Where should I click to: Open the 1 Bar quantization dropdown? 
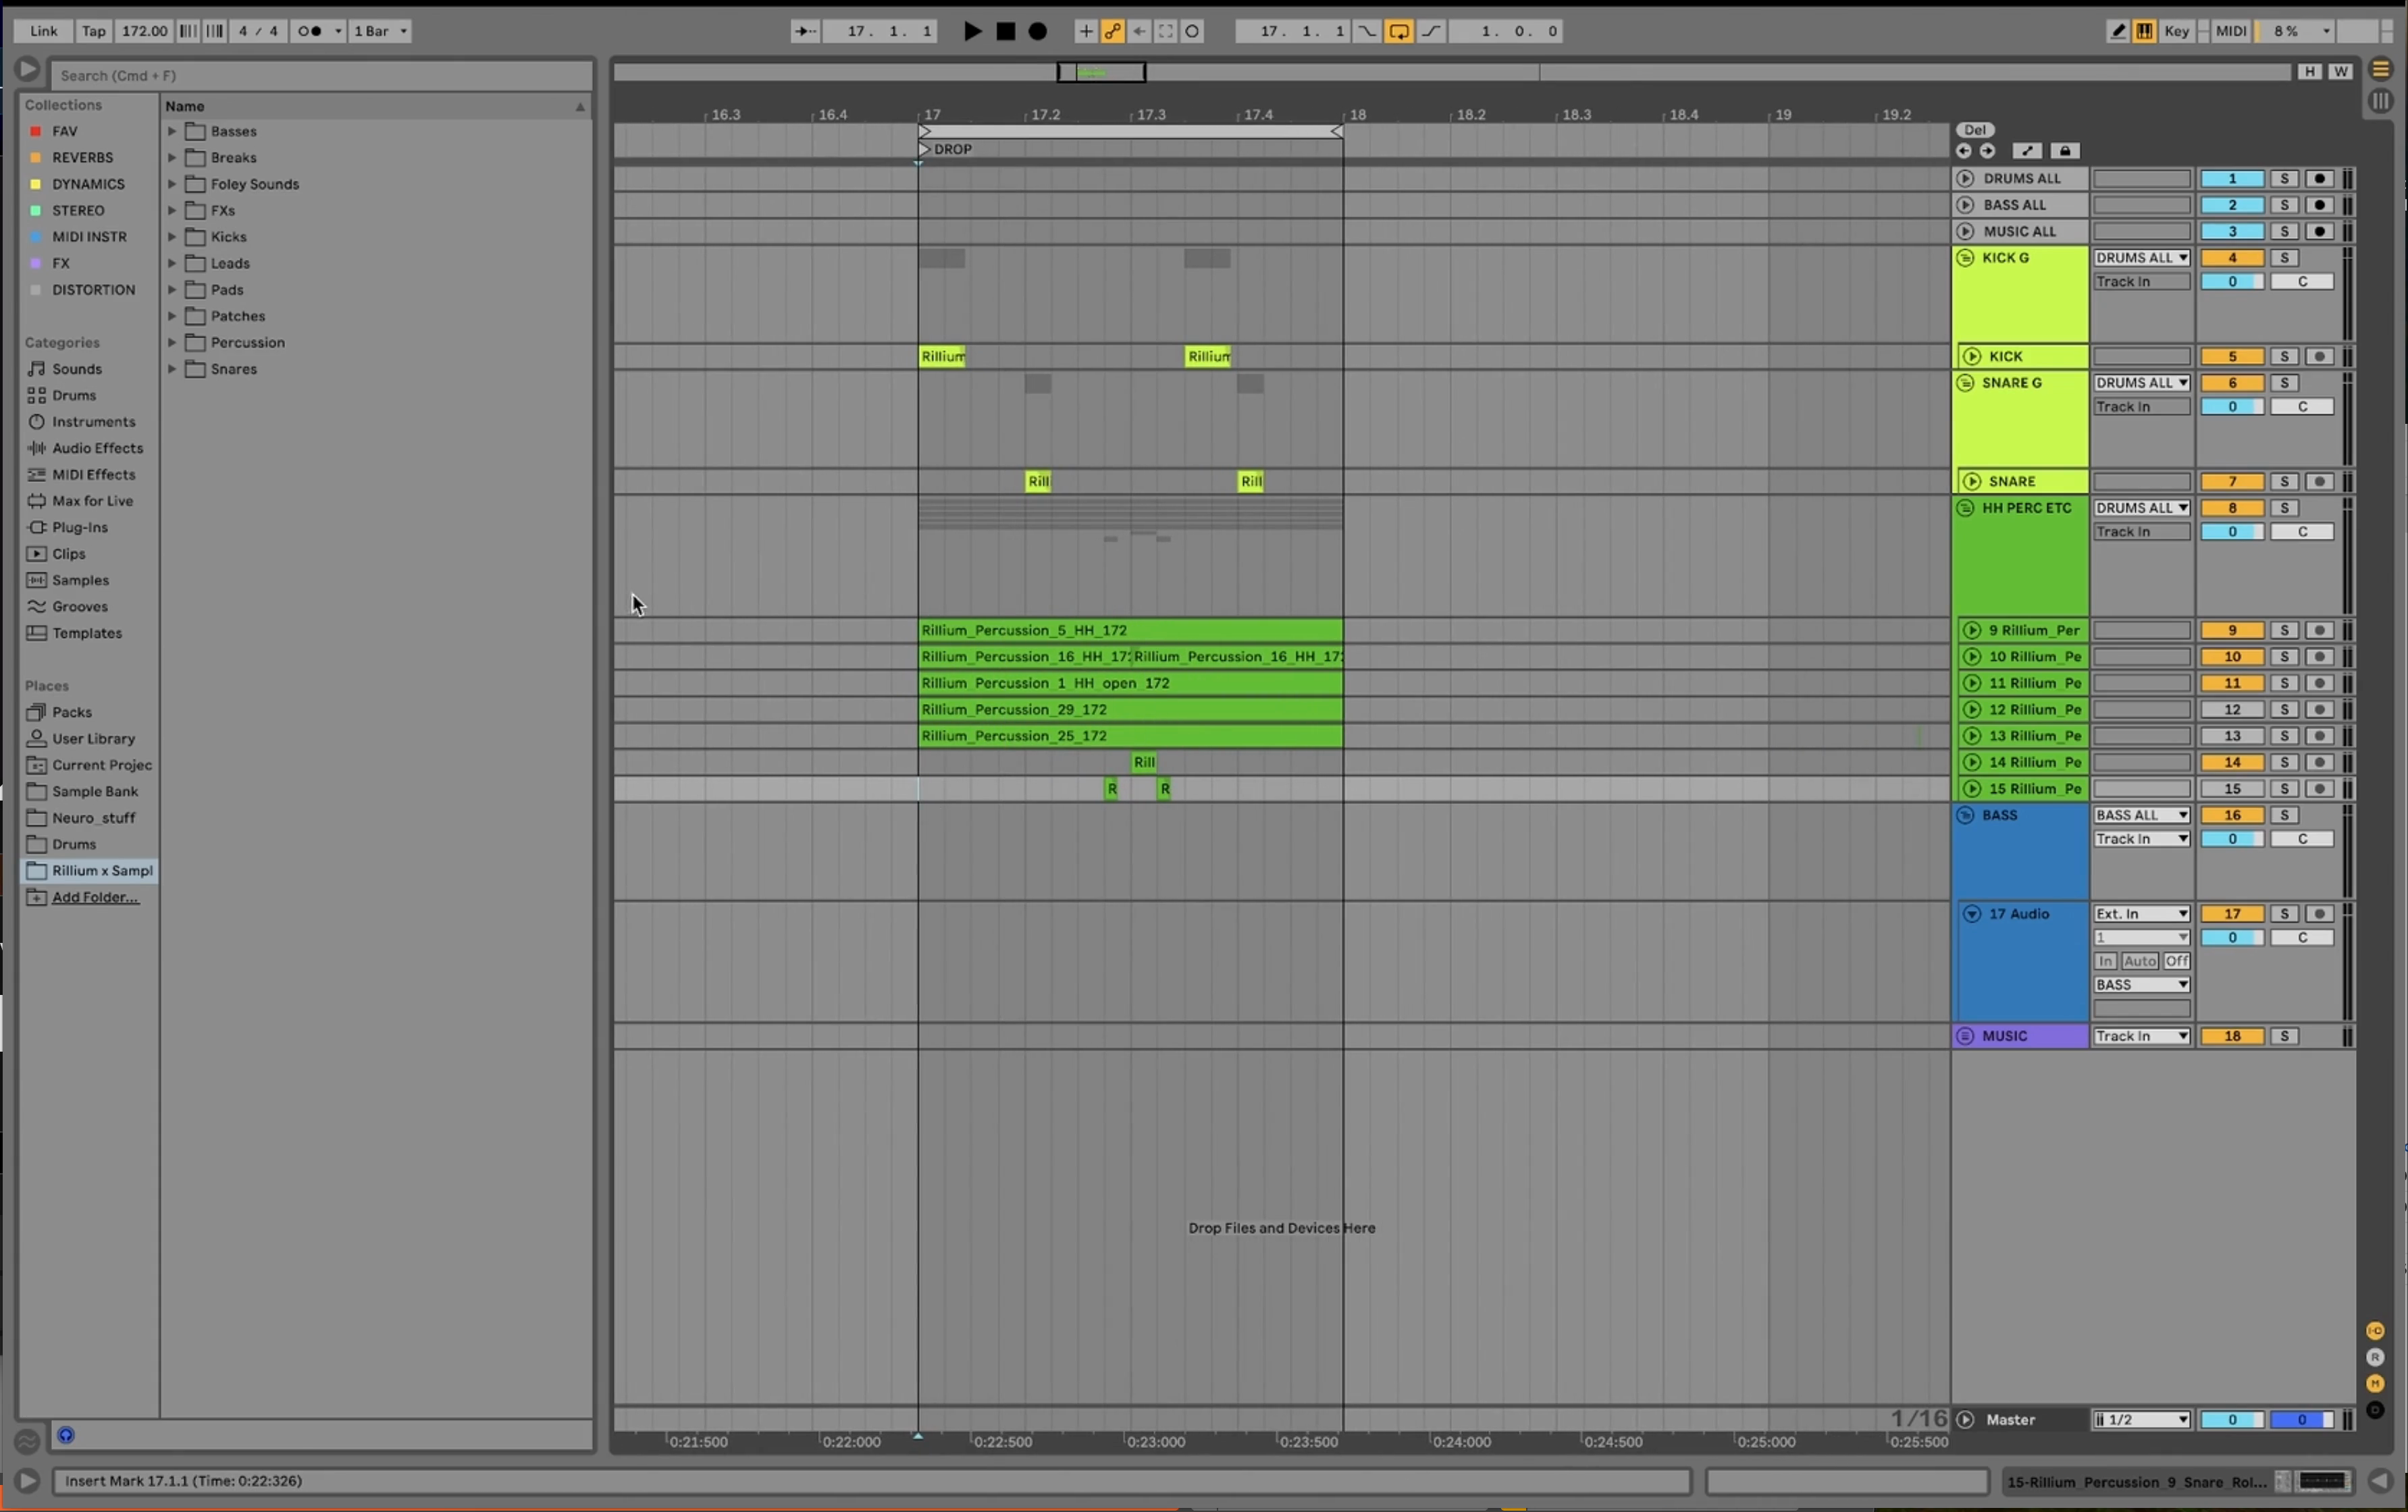[x=379, y=31]
